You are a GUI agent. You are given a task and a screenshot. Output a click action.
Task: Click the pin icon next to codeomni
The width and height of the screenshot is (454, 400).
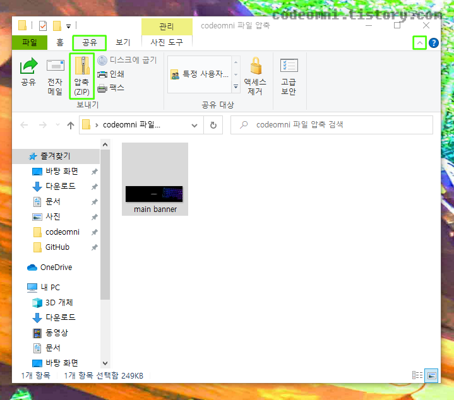click(94, 232)
